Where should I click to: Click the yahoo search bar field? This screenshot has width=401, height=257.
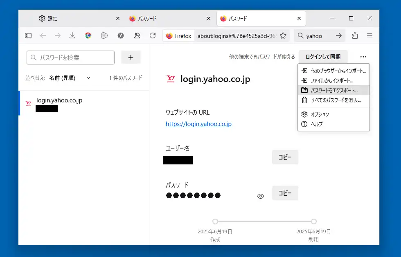click(x=320, y=36)
